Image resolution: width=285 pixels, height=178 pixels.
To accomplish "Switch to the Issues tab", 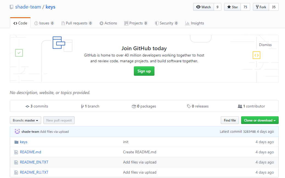I will tap(44, 23).
